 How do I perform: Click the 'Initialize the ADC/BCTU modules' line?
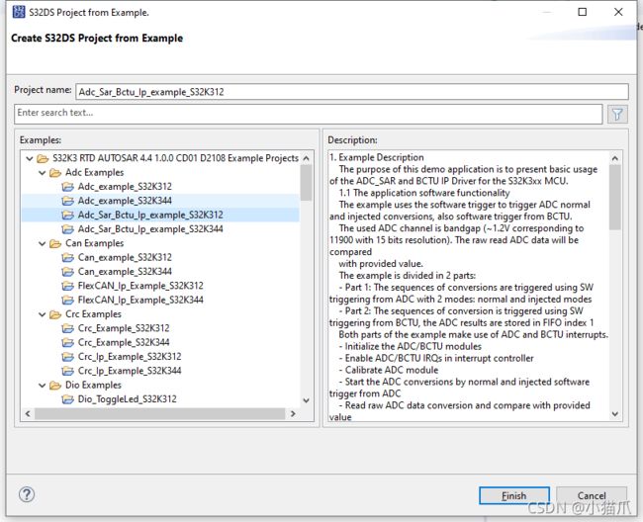413,346
